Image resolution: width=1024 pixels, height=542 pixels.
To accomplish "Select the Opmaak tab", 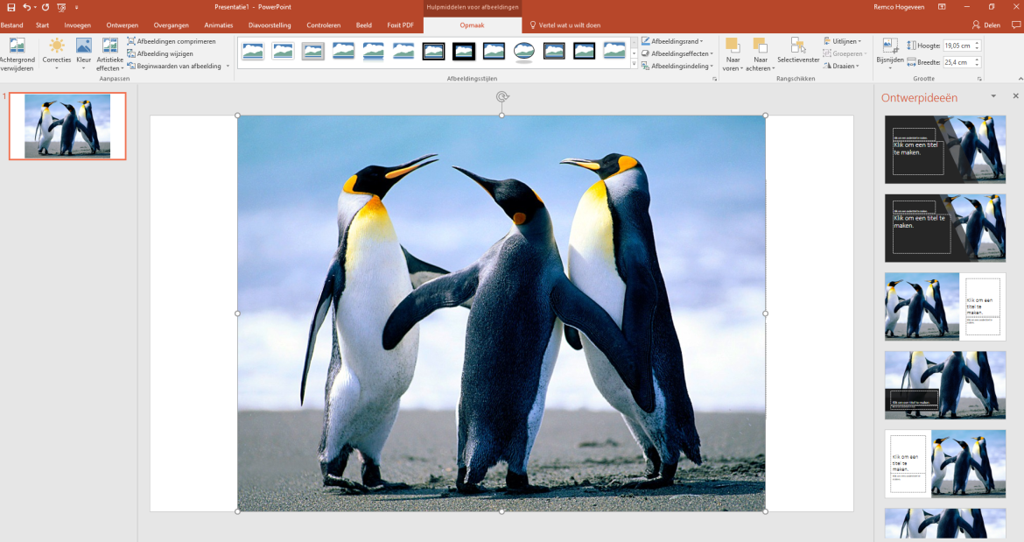I will point(472,25).
